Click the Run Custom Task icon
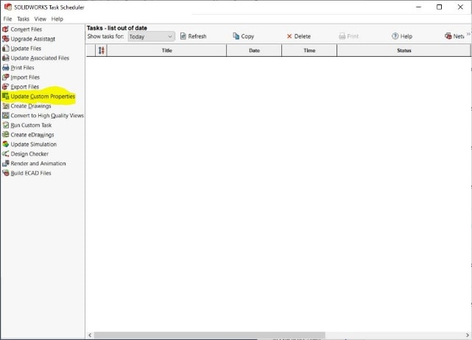The width and height of the screenshot is (472, 340). coord(5,125)
